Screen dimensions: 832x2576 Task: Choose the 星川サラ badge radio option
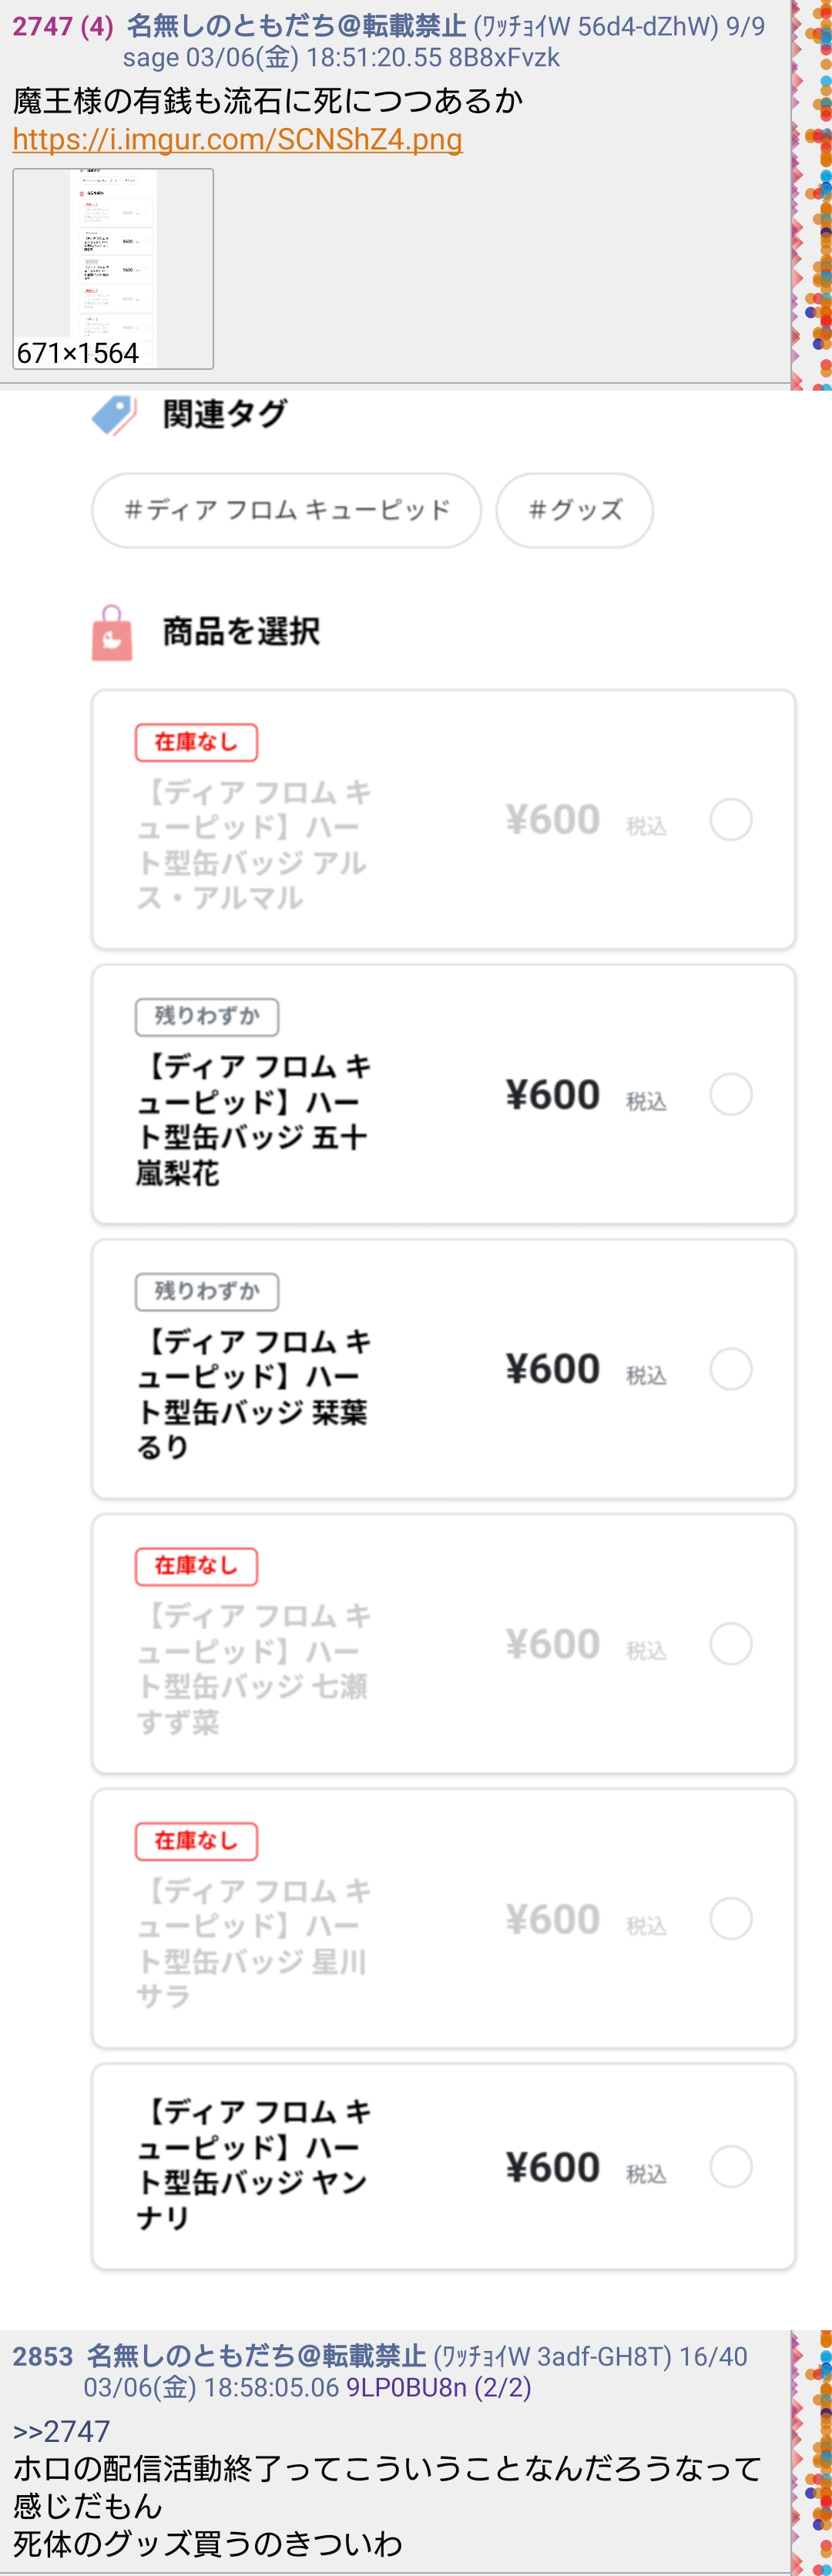pos(730,1919)
